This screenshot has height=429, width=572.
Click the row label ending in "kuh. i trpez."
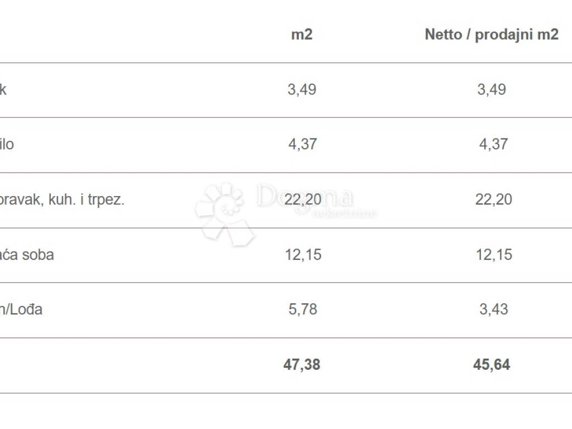click(x=61, y=199)
